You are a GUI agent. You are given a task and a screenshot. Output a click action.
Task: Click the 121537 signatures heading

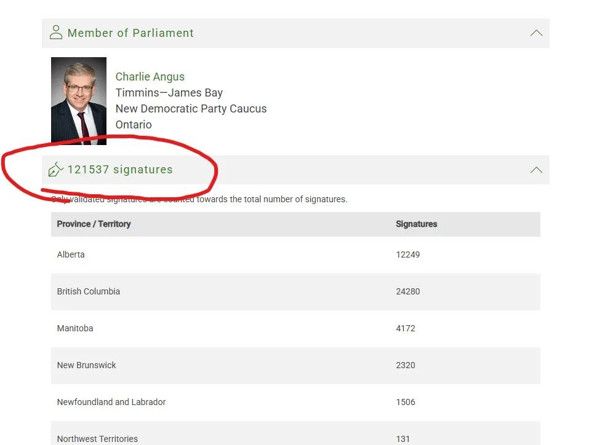pos(120,170)
